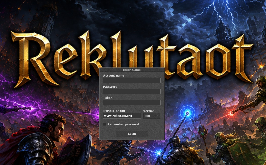Click the 'Remember password' label text
The width and height of the screenshot is (266, 165).
click(123, 124)
